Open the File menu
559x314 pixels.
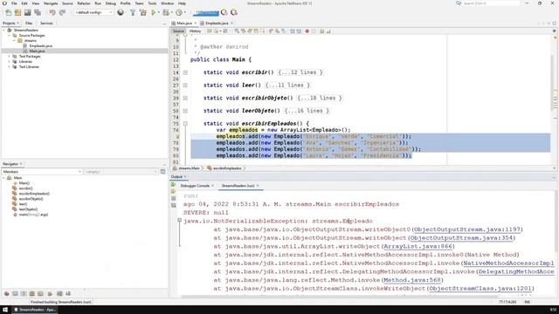(14, 3)
